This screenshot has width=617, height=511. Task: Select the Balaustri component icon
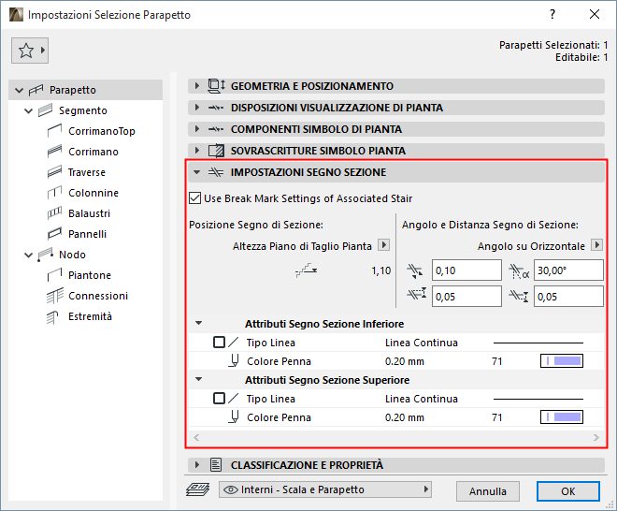tap(53, 213)
